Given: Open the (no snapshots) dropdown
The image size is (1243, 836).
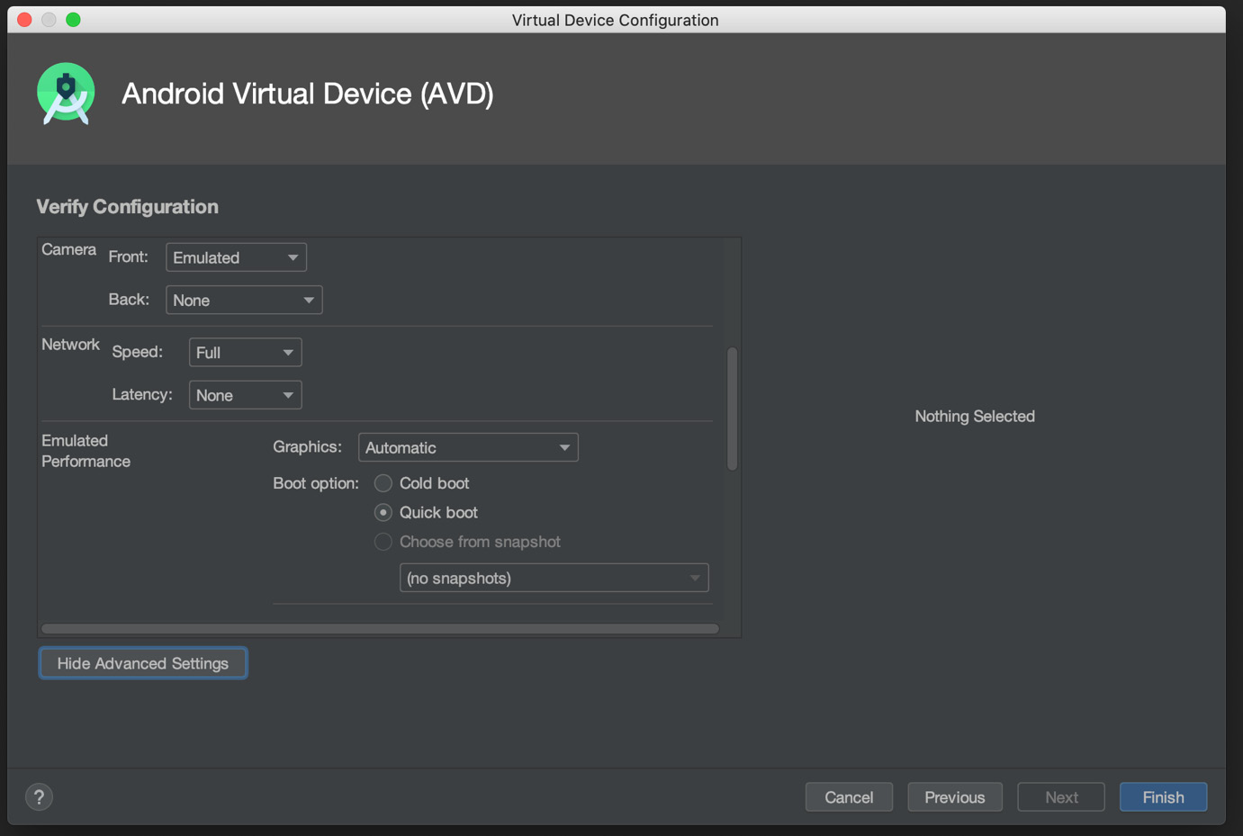Looking at the screenshot, I should [x=554, y=578].
